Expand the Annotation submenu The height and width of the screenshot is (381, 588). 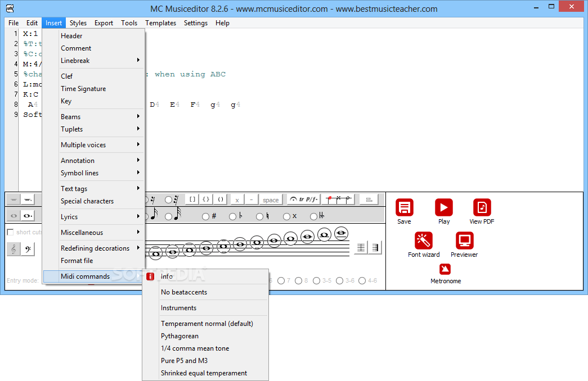click(x=93, y=160)
